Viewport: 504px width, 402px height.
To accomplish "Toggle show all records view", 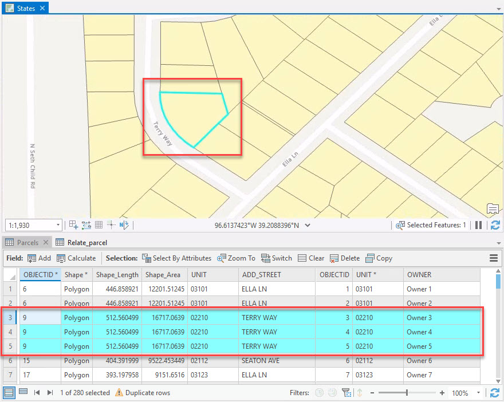I will tap(9, 393).
